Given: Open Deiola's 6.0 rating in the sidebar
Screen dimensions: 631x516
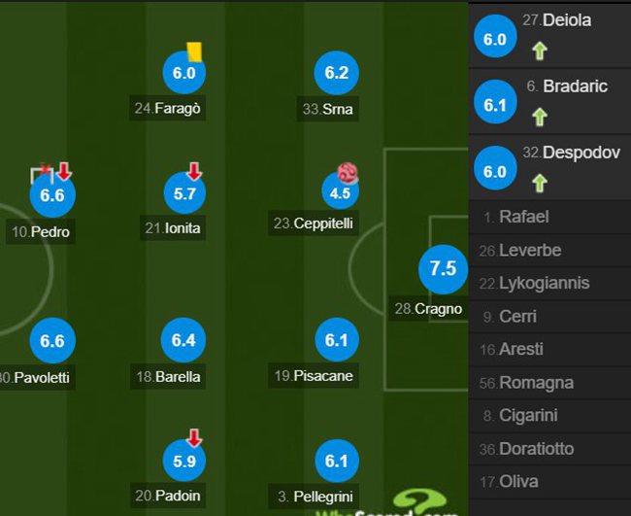Looking at the screenshot, I should tap(495, 37).
